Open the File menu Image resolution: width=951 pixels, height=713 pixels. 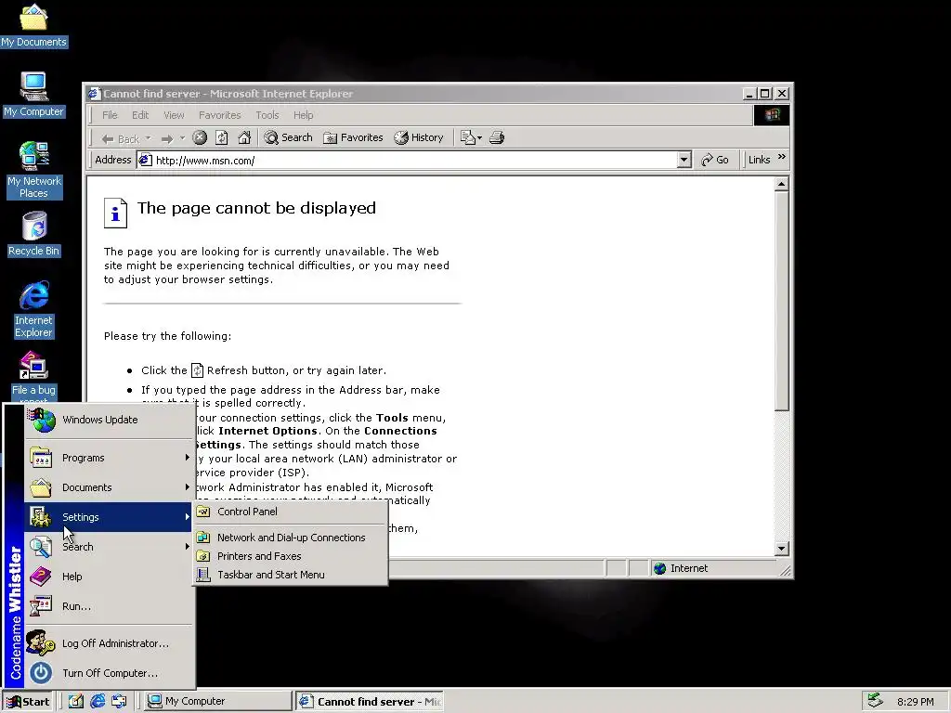click(110, 115)
